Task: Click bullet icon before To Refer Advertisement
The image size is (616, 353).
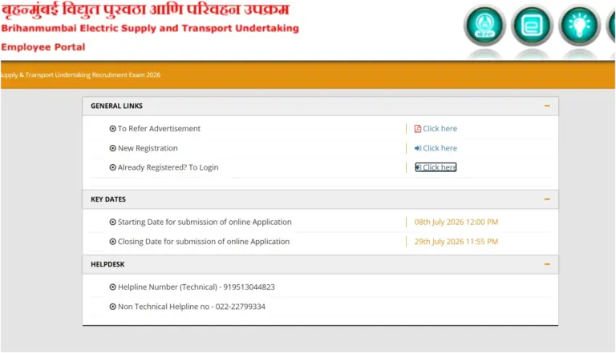Action: 113,129
